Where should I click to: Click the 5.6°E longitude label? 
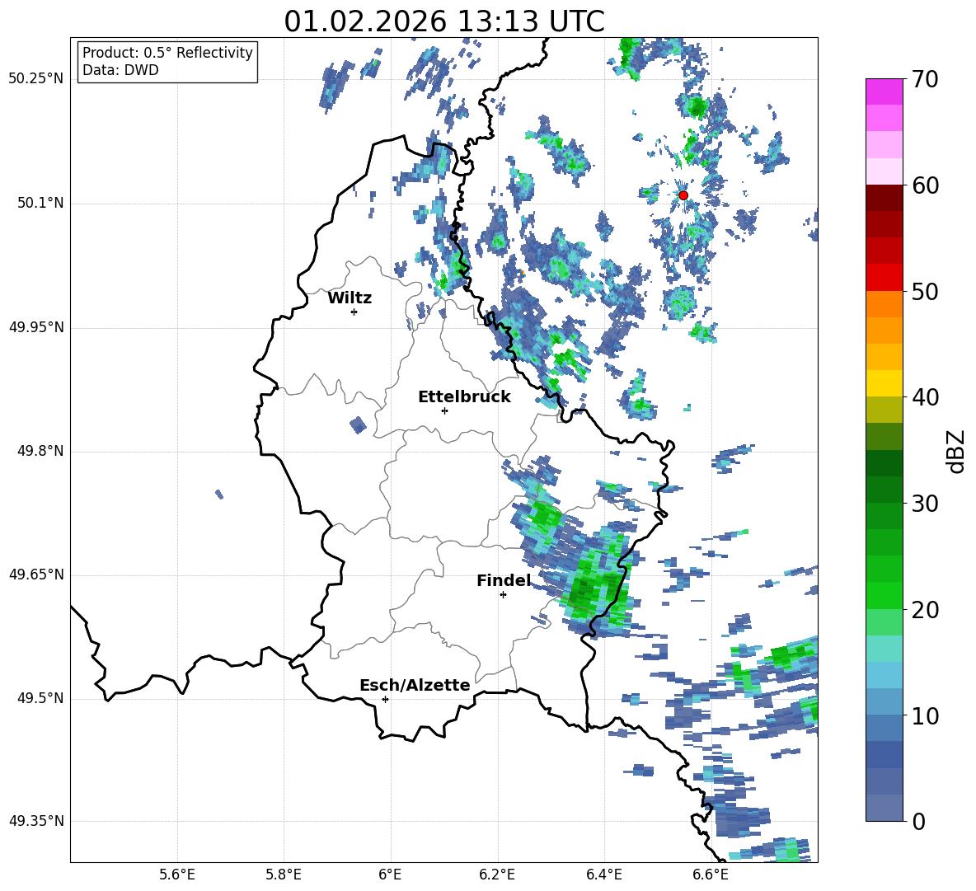click(x=177, y=875)
